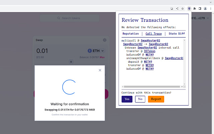Click the ETH token logo
The width and height of the screenshot is (214, 134).
(x=90, y=51)
